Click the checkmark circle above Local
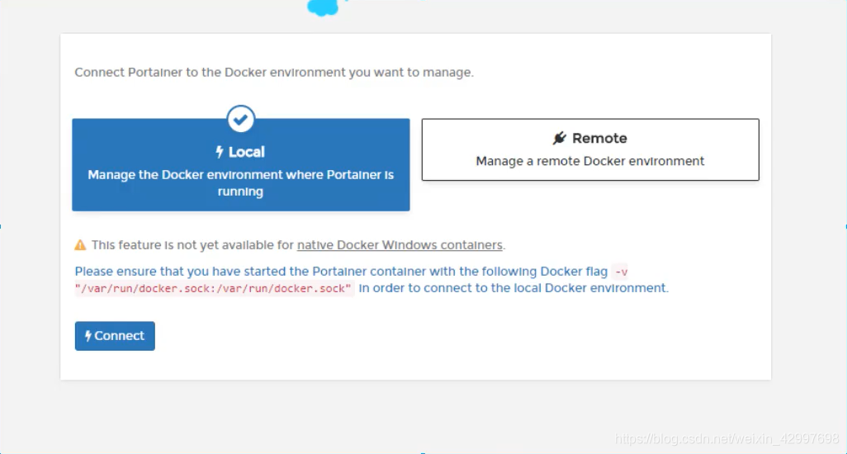The width and height of the screenshot is (847, 454). pyautogui.click(x=241, y=119)
